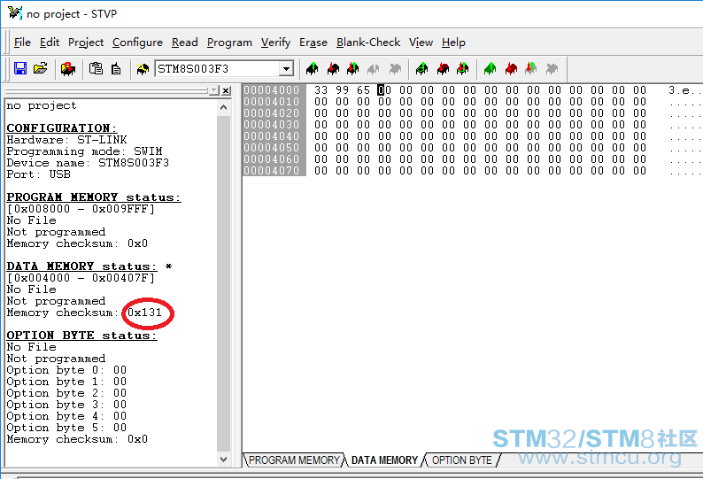Click address label 00004060
Image resolution: width=703 pixels, height=479 pixels.
(272, 159)
